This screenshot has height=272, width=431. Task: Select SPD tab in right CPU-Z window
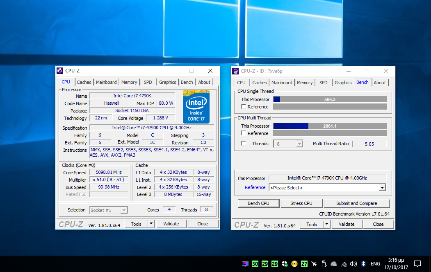324,83
